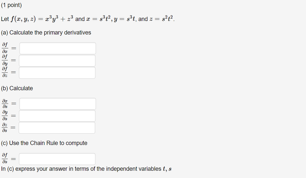Click the ∂f/∂s answer input box
Screen dimensions: 306x178
(x=57, y=159)
